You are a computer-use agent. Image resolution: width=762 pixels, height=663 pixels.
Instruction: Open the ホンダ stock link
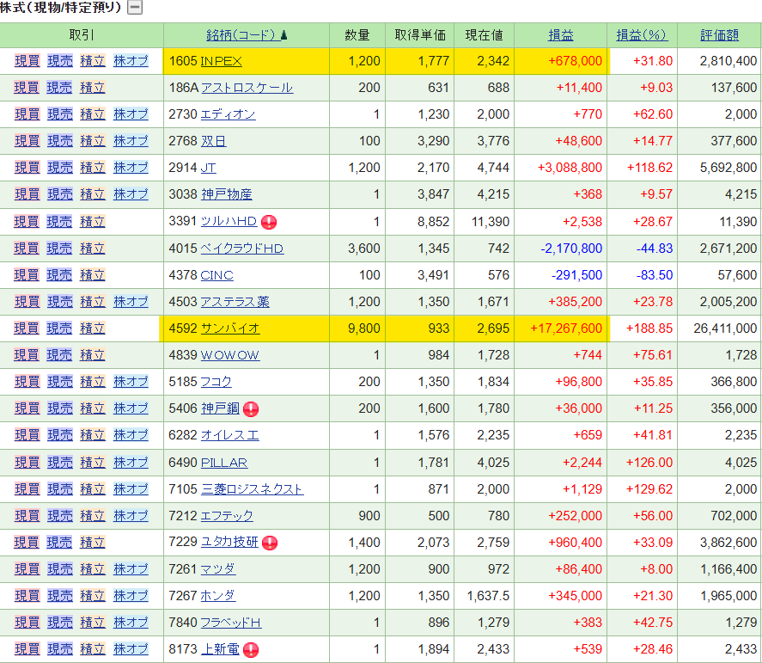[x=217, y=596]
